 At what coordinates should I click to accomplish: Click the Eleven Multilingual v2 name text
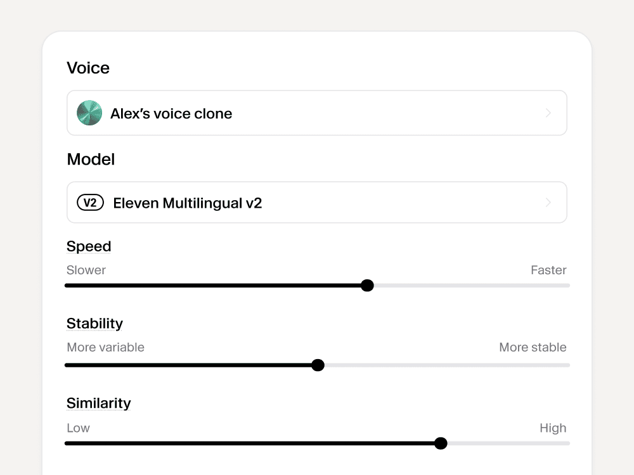pyautogui.click(x=188, y=203)
